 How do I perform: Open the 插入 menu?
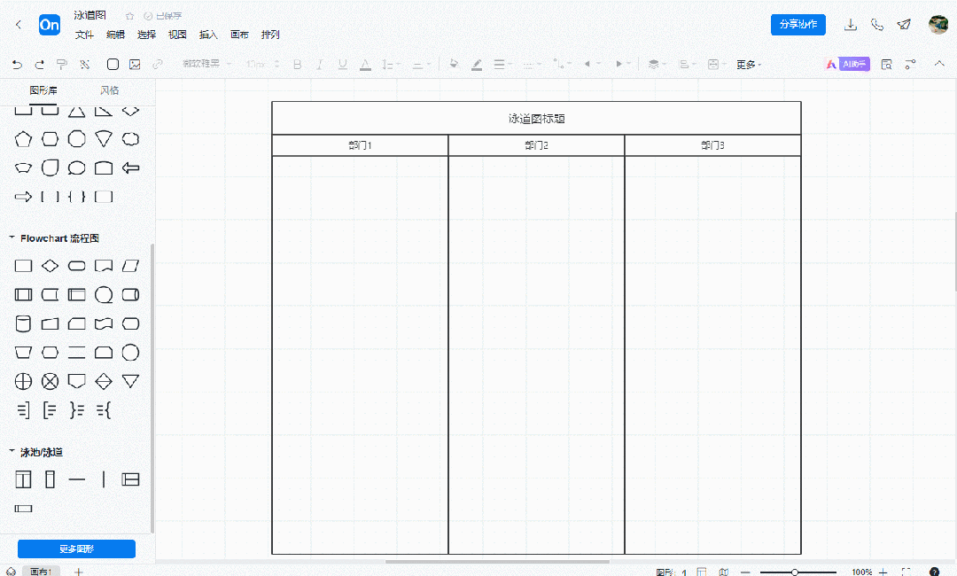[208, 35]
